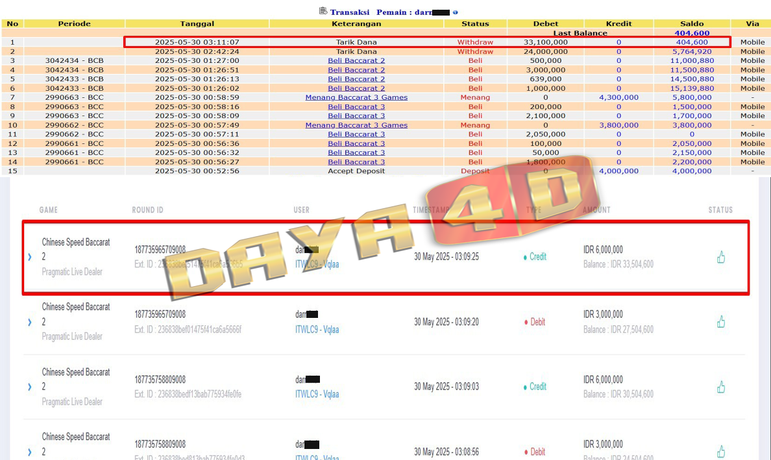Screen dimensions: 771x460
Task: Open ITWLC9 - Vqlaa link in 03:09:03 row
Action: tap(317, 394)
